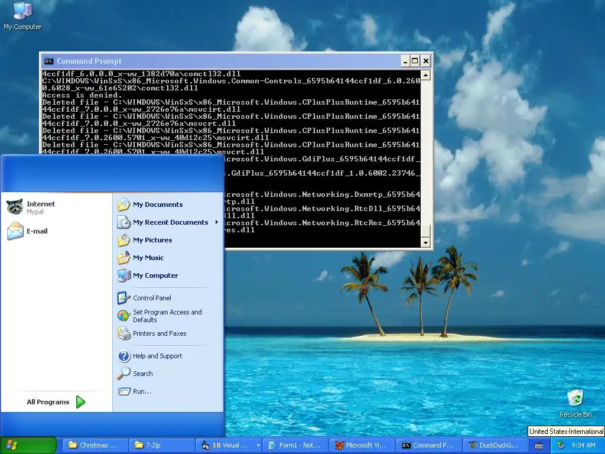This screenshot has width=605, height=454.
Task: Click the system tray network icon
Action: pos(561,445)
